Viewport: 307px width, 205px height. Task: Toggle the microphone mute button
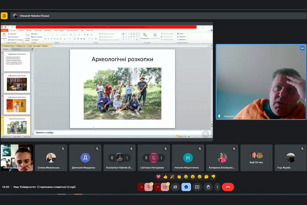(x=148, y=187)
